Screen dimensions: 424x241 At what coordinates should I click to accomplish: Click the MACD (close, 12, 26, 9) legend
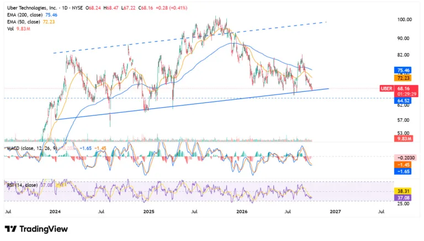click(x=32, y=148)
